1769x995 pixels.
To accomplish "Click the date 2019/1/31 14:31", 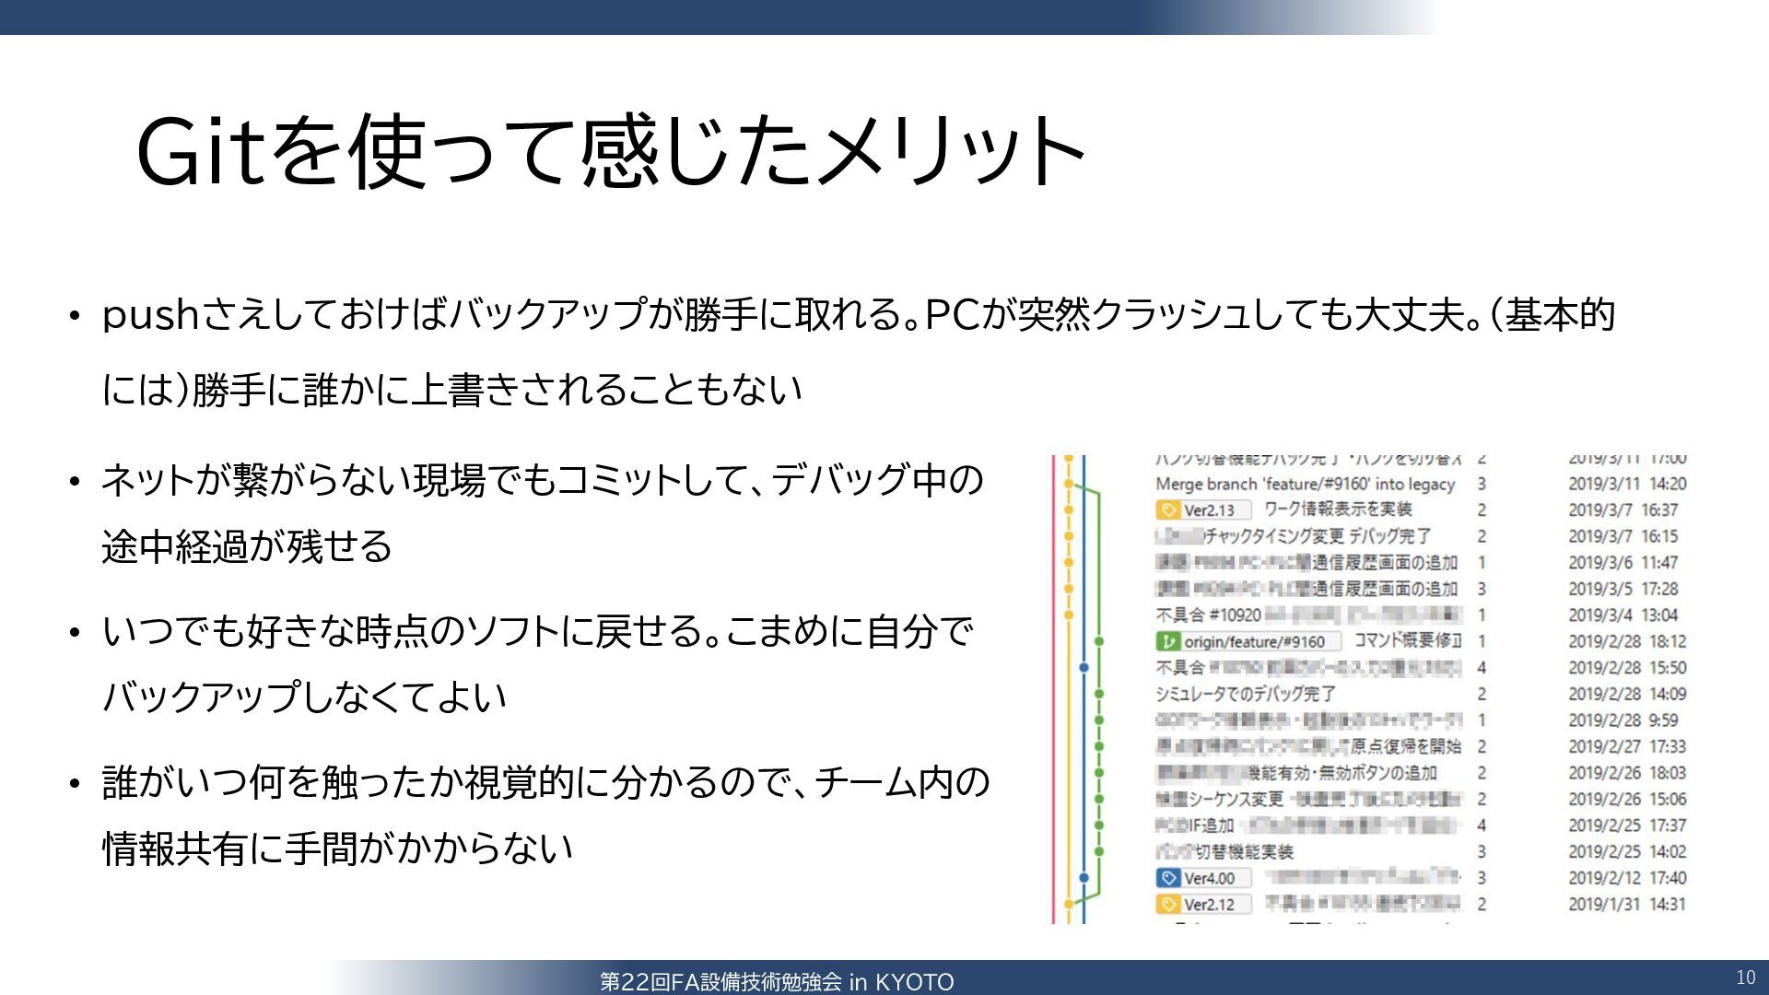I will click(1627, 905).
